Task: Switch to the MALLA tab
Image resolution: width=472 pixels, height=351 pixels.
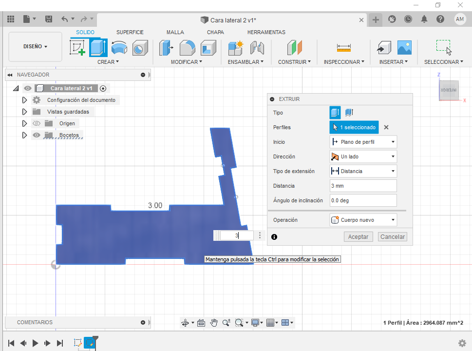Action: pos(175,32)
